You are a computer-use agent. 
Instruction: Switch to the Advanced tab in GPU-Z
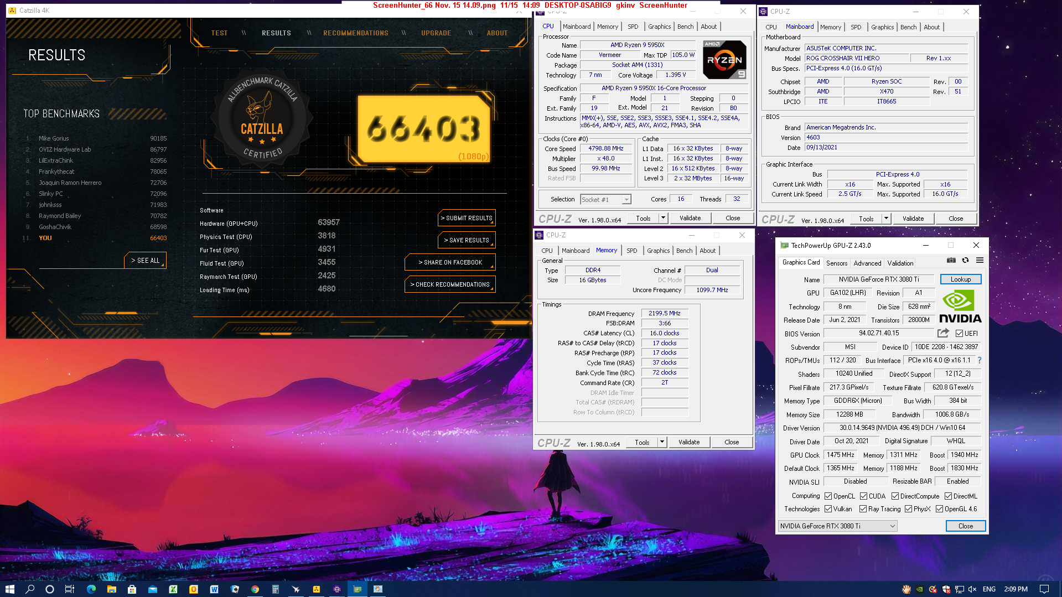(x=867, y=263)
